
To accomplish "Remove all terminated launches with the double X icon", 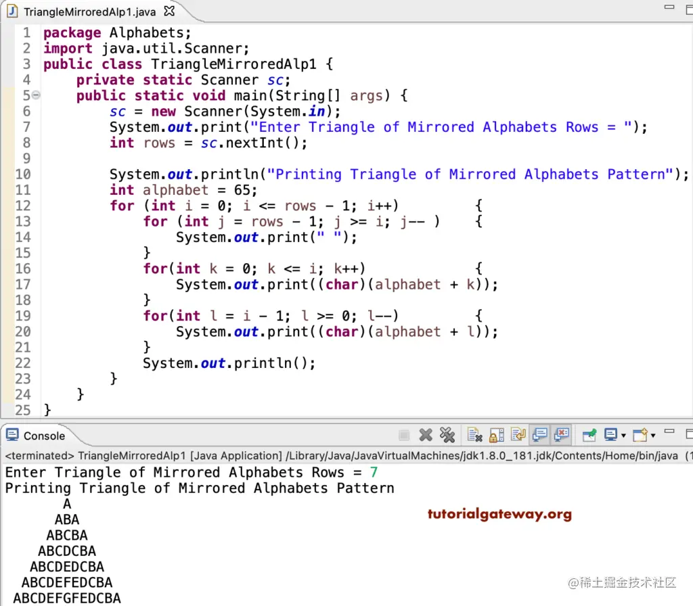I will point(447,435).
